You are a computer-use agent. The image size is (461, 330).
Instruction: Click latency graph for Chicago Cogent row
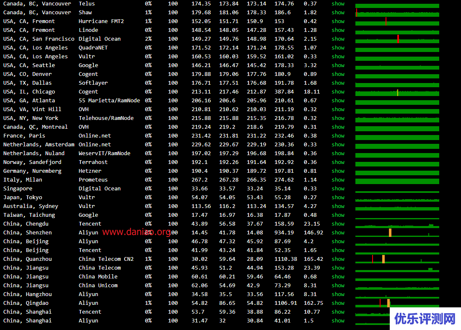point(397,93)
